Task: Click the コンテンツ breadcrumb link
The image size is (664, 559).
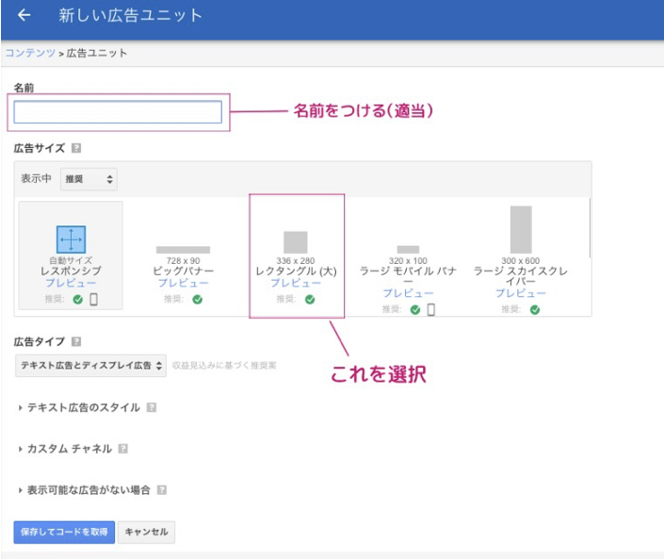Action: click(x=29, y=53)
